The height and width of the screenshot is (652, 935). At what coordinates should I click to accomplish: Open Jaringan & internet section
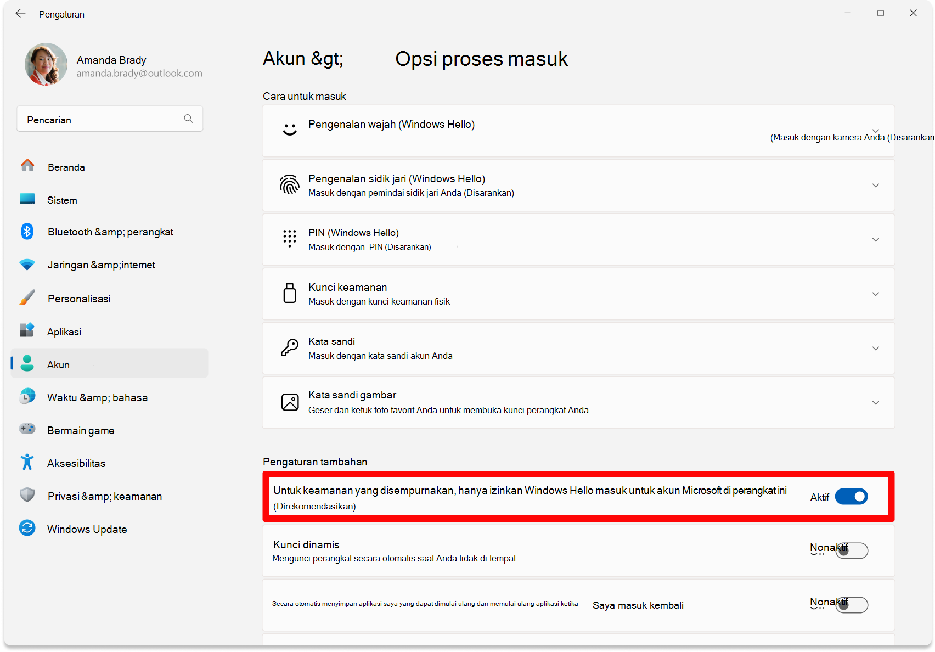click(110, 265)
